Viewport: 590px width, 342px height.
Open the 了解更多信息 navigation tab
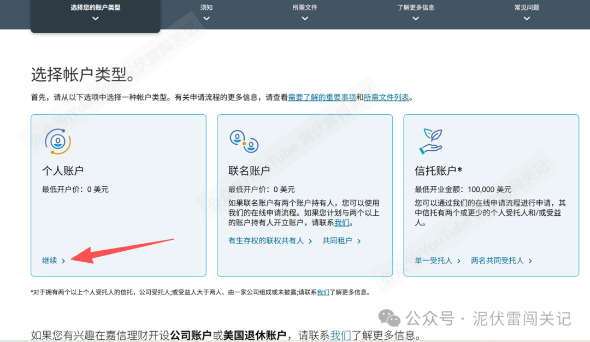(x=415, y=8)
